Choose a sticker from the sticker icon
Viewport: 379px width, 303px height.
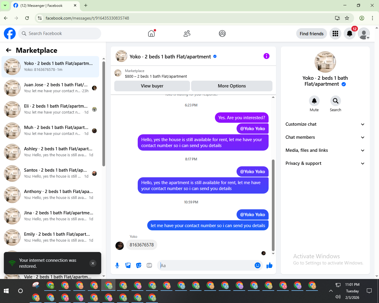click(x=139, y=265)
